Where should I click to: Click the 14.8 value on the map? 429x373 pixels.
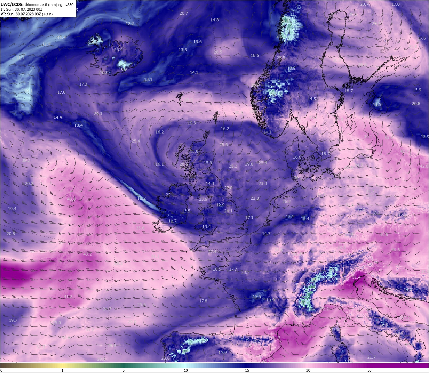[x=214, y=20]
